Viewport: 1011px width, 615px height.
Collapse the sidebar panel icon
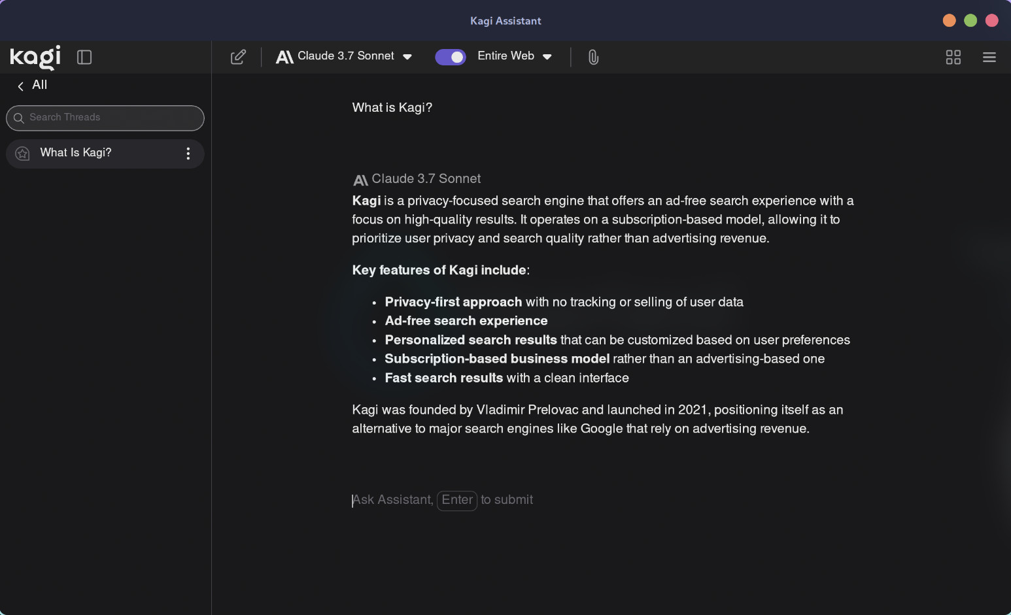click(x=84, y=58)
